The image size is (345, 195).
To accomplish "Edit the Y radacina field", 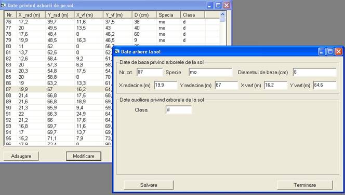I will (226, 85).
